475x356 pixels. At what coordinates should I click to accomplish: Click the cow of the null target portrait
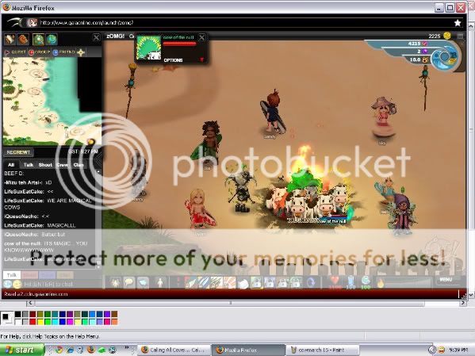pos(148,48)
